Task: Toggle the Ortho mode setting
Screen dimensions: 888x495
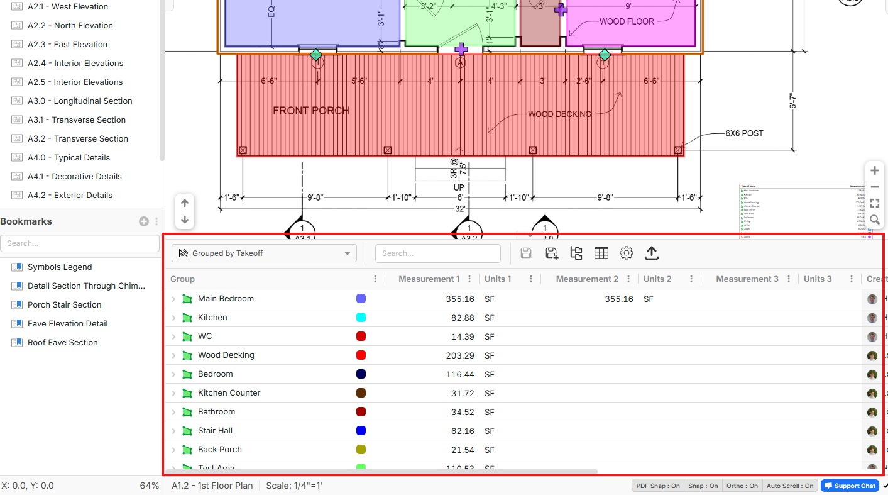Action: click(x=742, y=486)
